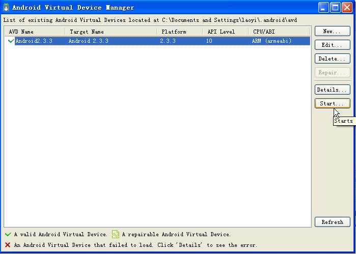
Task: Open Edit... for the selected AVD
Action: [x=333, y=45]
